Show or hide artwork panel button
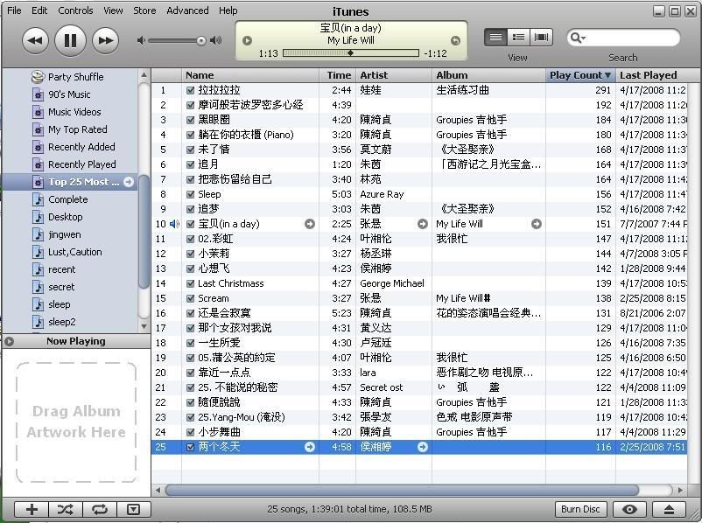Viewport: 702px width, 523px height. coord(134,509)
